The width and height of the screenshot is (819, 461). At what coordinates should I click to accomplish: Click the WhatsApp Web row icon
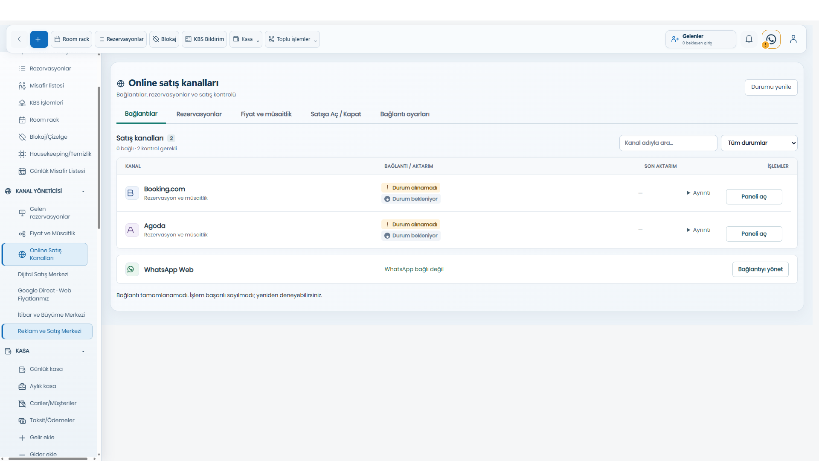[x=132, y=269]
